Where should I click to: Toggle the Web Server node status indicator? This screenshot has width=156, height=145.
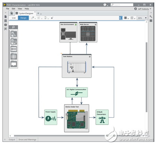click(95, 25)
